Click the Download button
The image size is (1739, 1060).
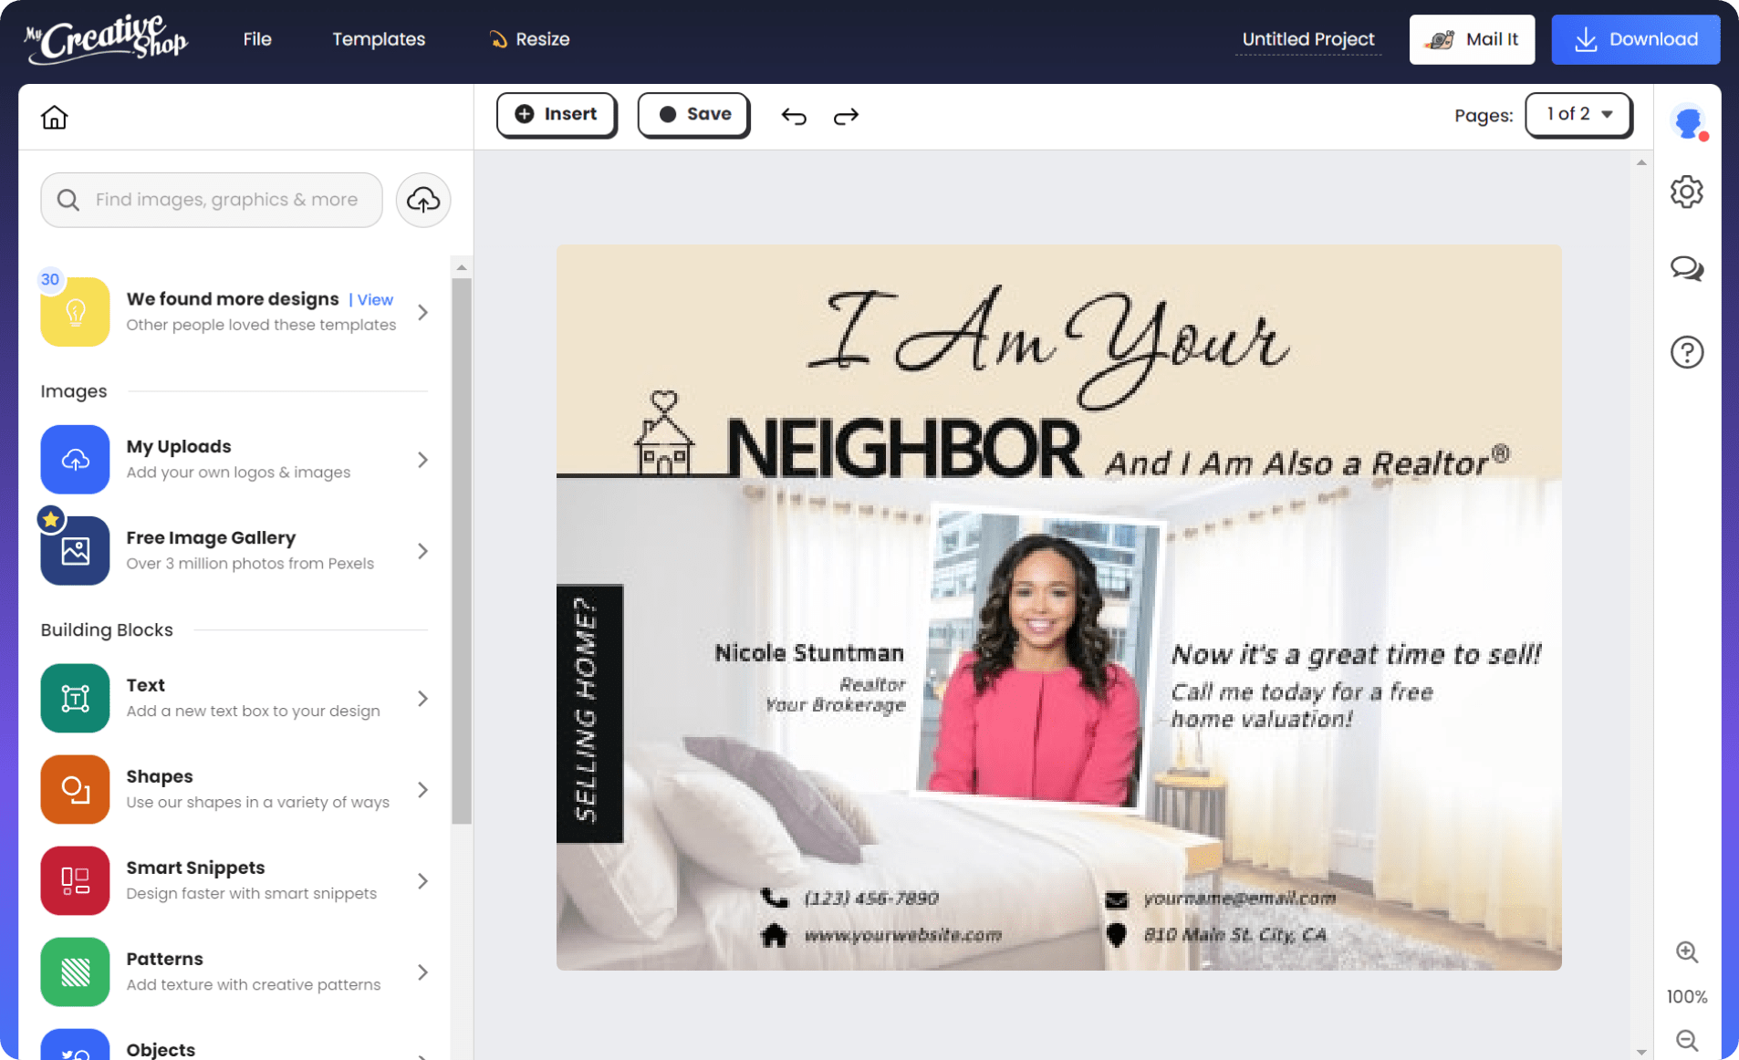tap(1635, 39)
